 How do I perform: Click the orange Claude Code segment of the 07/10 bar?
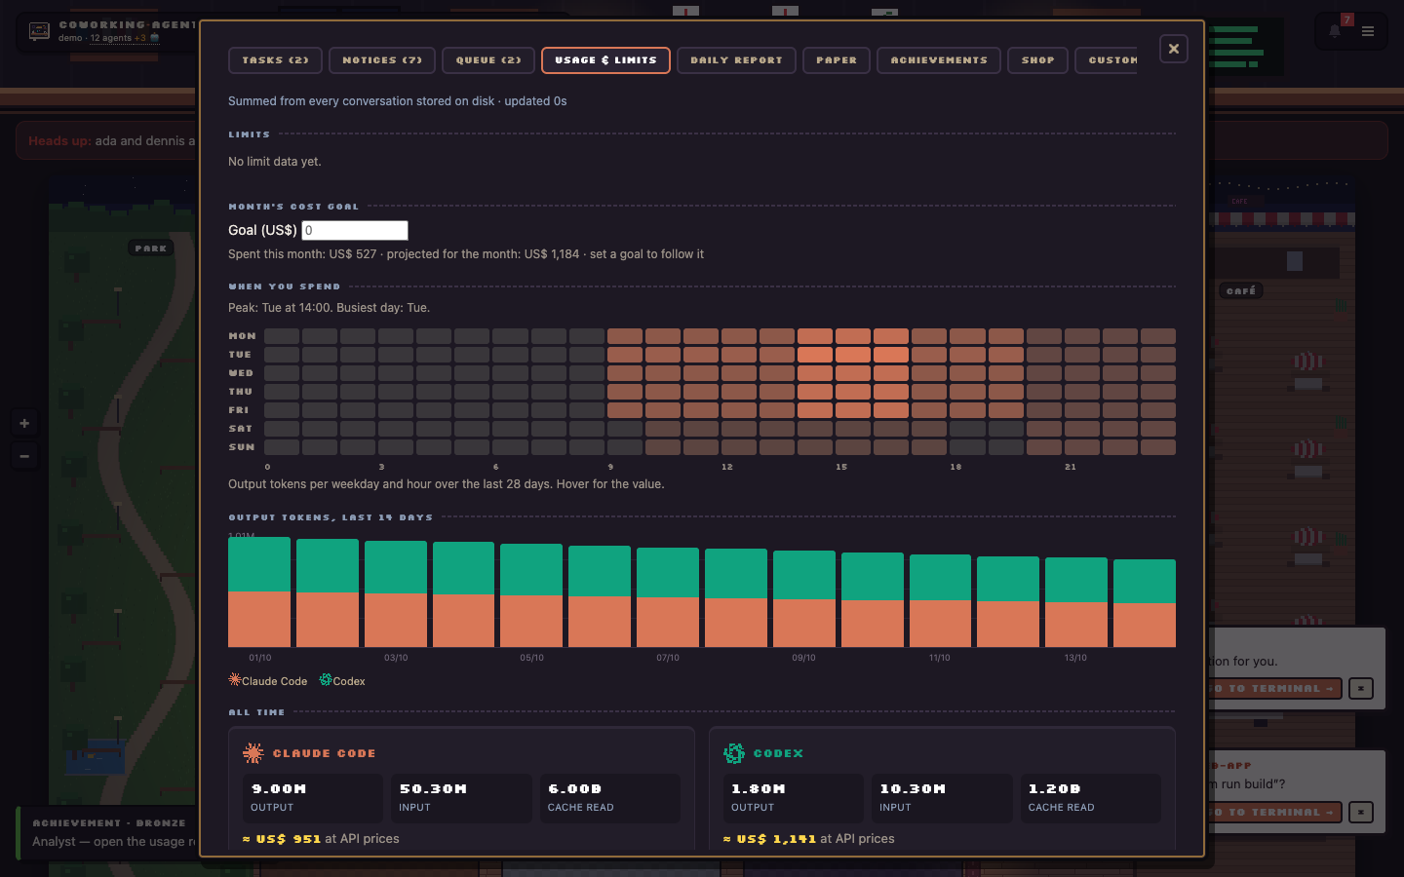click(x=668, y=622)
